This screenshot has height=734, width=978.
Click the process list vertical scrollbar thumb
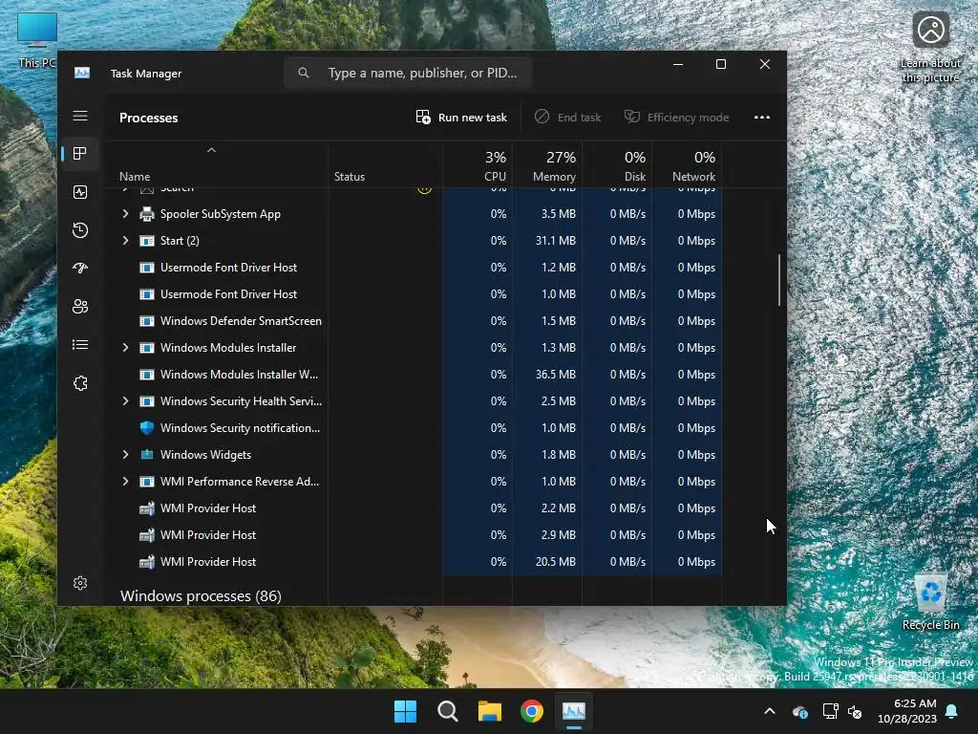[779, 280]
